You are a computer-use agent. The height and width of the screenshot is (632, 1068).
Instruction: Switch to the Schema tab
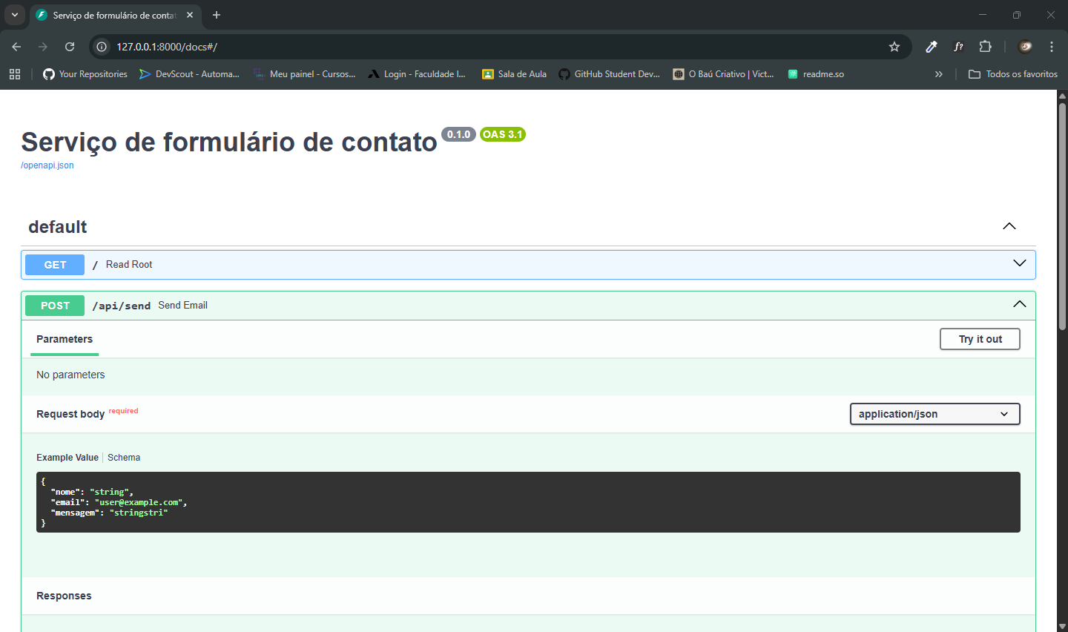pyautogui.click(x=123, y=457)
